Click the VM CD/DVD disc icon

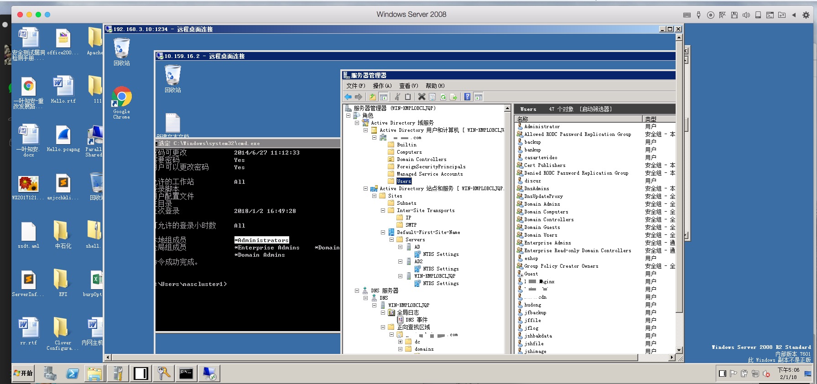point(710,15)
